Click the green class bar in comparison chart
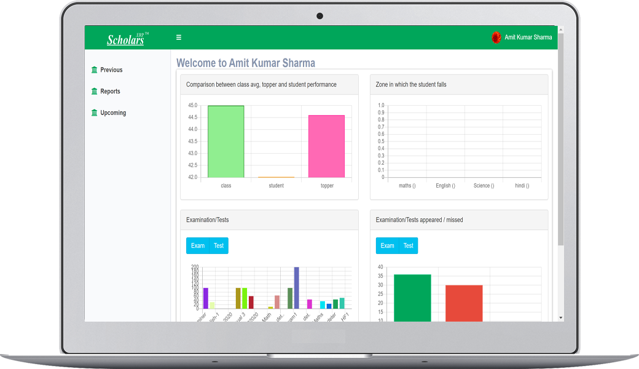 225,141
